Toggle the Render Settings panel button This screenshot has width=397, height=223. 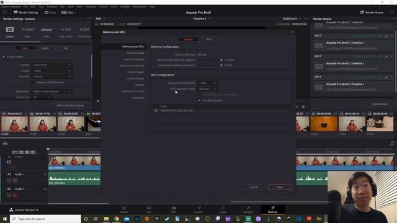pyautogui.click(x=26, y=12)
